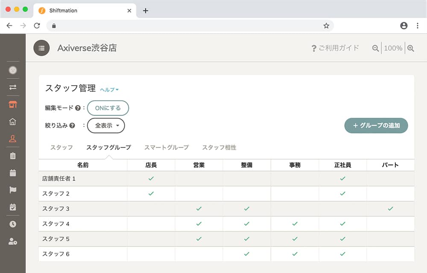Open the calendar sidebar icon
The image size is (427, 273).
pyautogui.click(x=12, y=173)
